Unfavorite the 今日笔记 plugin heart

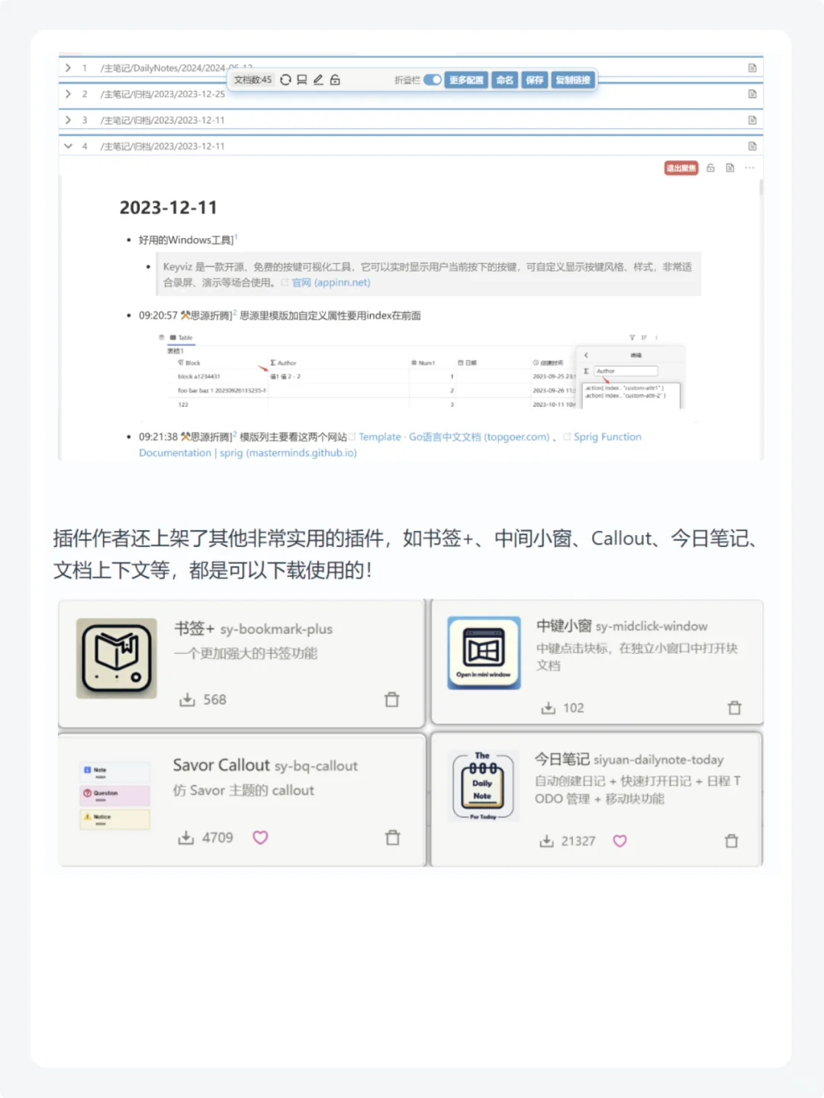click(x=620, y=841)
